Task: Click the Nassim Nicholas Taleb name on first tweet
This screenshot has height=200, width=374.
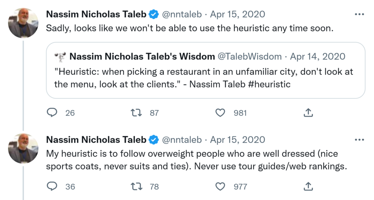Action: click(96, 15)
